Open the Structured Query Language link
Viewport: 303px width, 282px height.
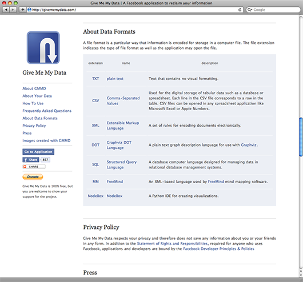tap(122, 164)
